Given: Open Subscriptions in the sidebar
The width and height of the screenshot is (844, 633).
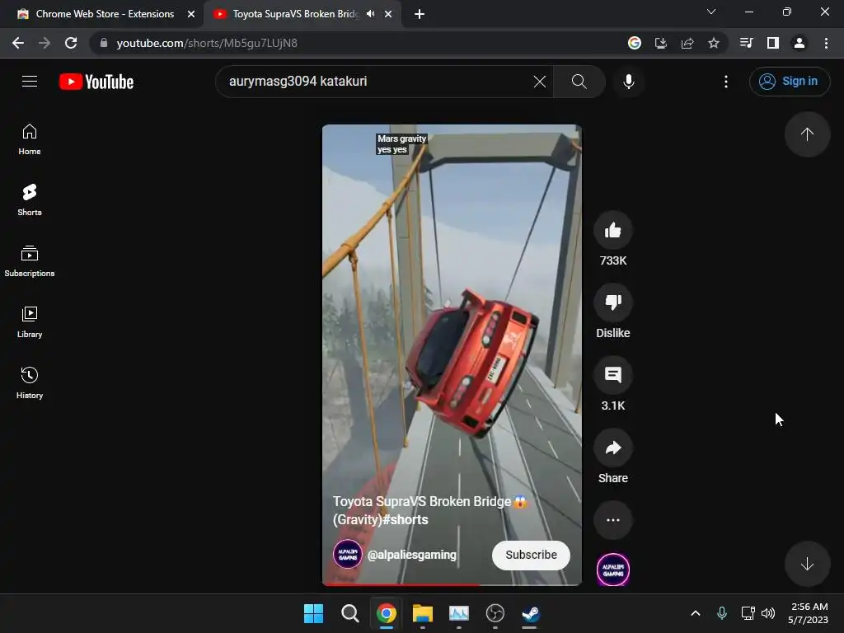Looking at the screenshot, I should [x=30, y=261].
